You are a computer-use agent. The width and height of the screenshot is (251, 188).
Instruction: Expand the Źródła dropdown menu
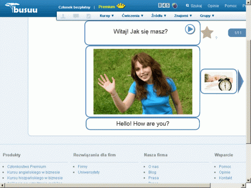pos(159,16)
